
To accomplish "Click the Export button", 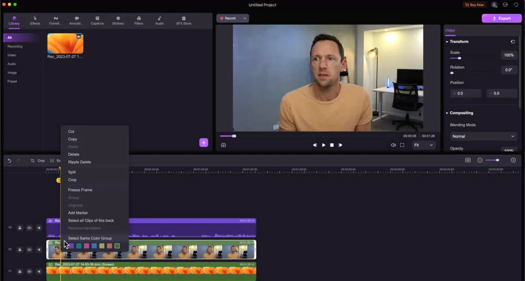I will (x=501, y=18).
